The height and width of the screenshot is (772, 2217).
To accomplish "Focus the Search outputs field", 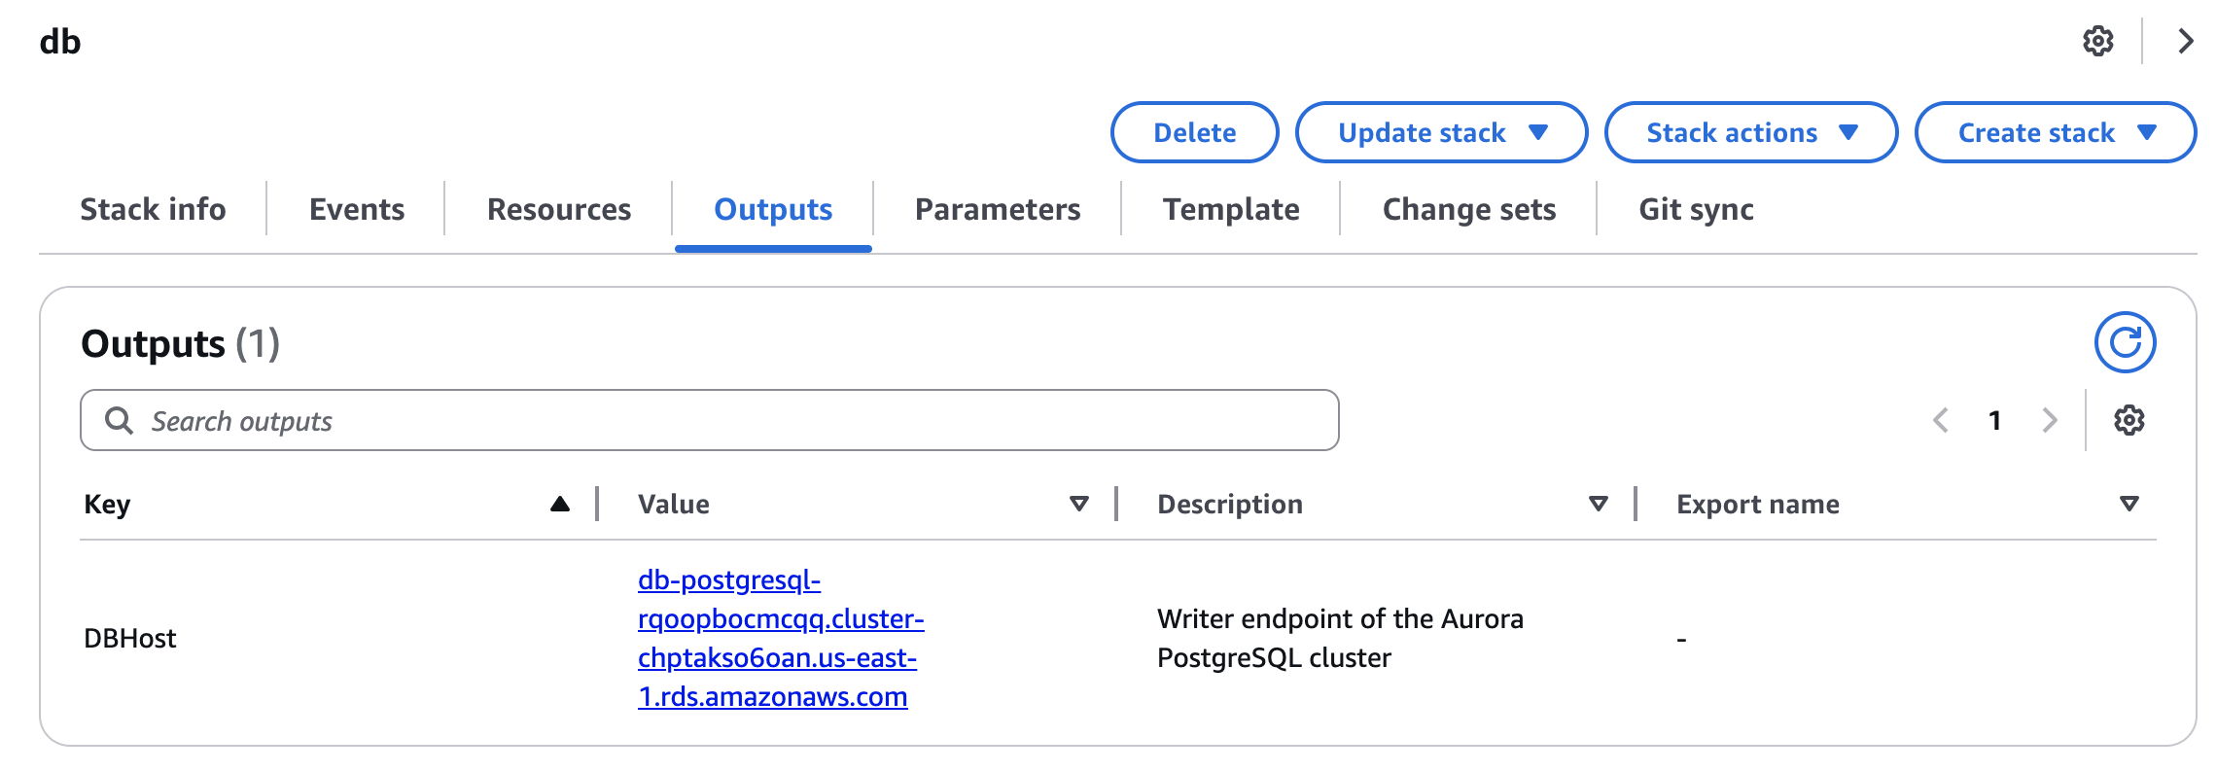I will tap(710, 420).
